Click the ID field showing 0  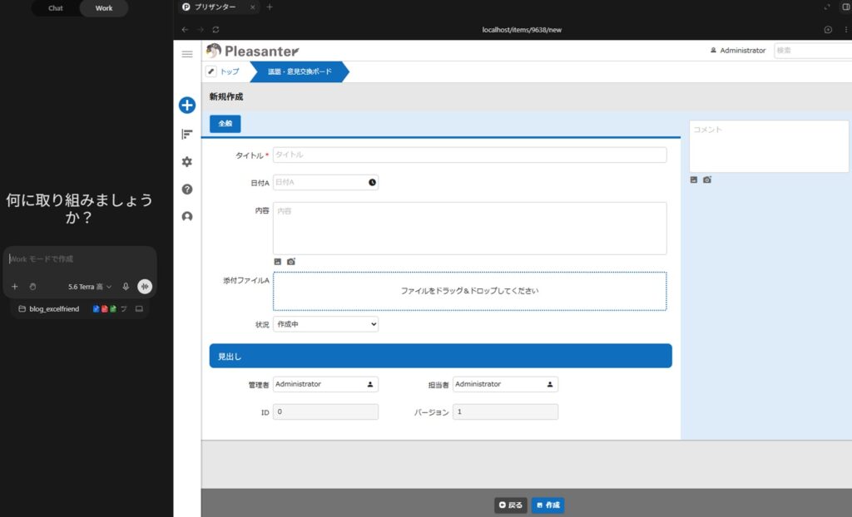coord(325,411)
